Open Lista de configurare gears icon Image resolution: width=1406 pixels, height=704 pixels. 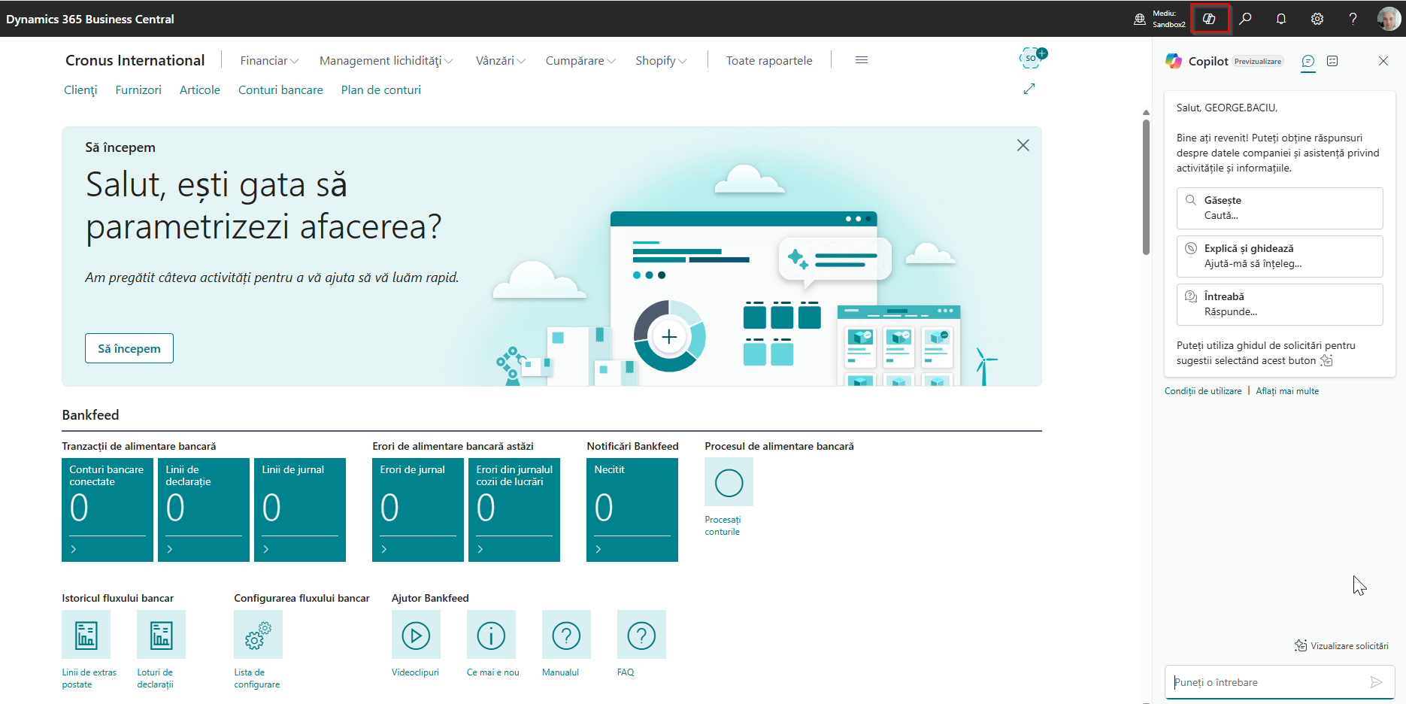click(x=258, y=635)
